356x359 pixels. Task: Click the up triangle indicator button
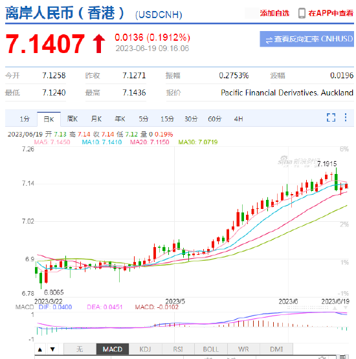click(x=40, y=349)
